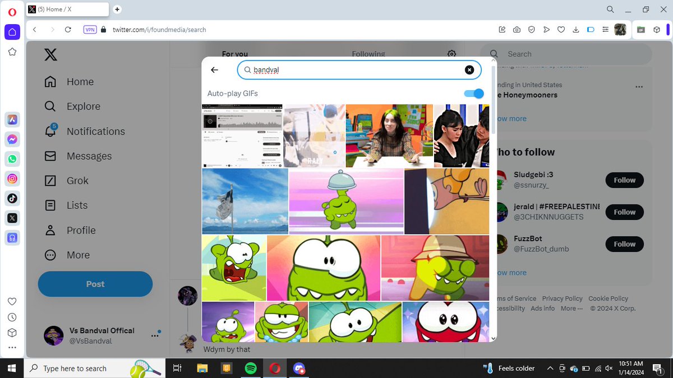This screenshot has width=673, height=378.
Task: Turn off Auto-play GIFs switch
Action: pyautogui.click(x=474, y=94)
